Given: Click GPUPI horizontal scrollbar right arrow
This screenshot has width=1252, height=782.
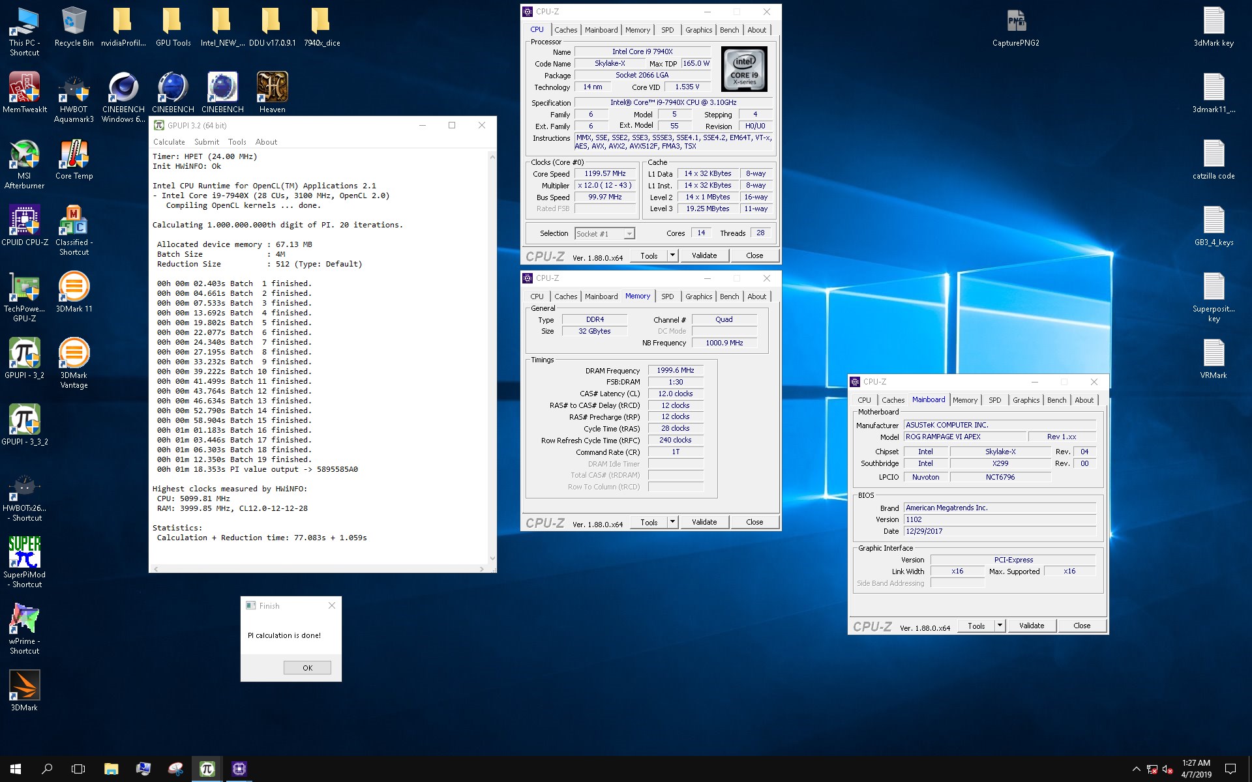Looking at the screenshot, I should (x=482, y=569).
